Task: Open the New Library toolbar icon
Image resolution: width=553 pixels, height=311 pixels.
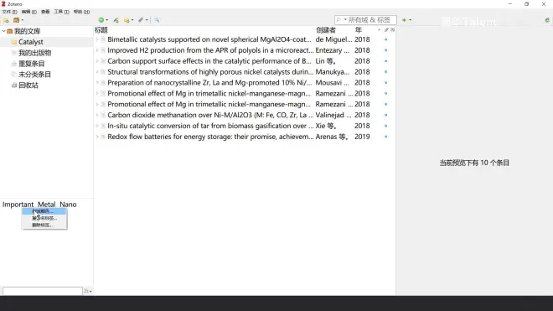Action: pyautogui.click(x=16, y=20)
